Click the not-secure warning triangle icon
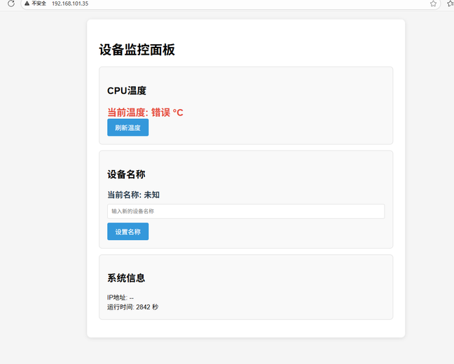 point(27,3)
